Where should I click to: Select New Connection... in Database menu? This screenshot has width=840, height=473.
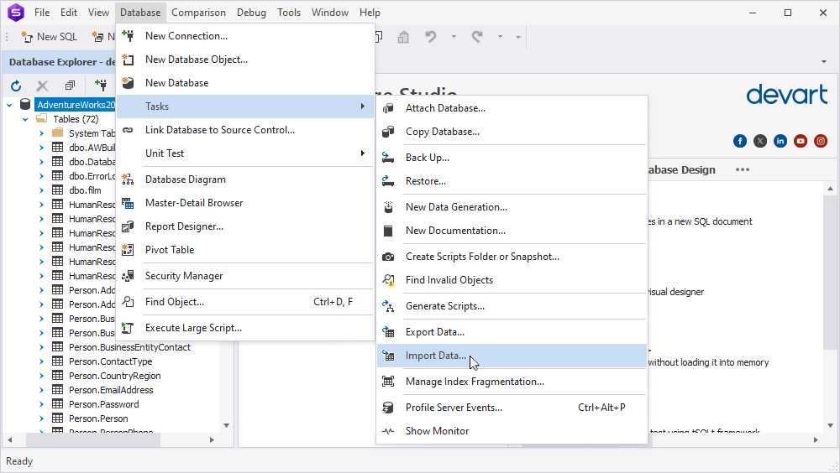[245, 36]
